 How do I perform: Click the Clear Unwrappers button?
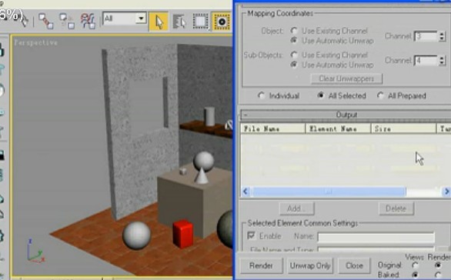[x=346, y=78]
